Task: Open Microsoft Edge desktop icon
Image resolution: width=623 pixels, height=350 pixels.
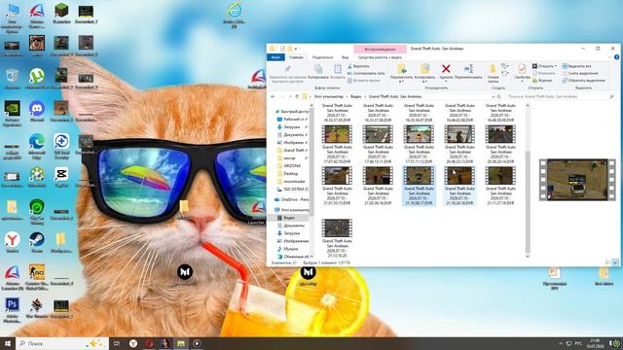Action: point(37,142)
